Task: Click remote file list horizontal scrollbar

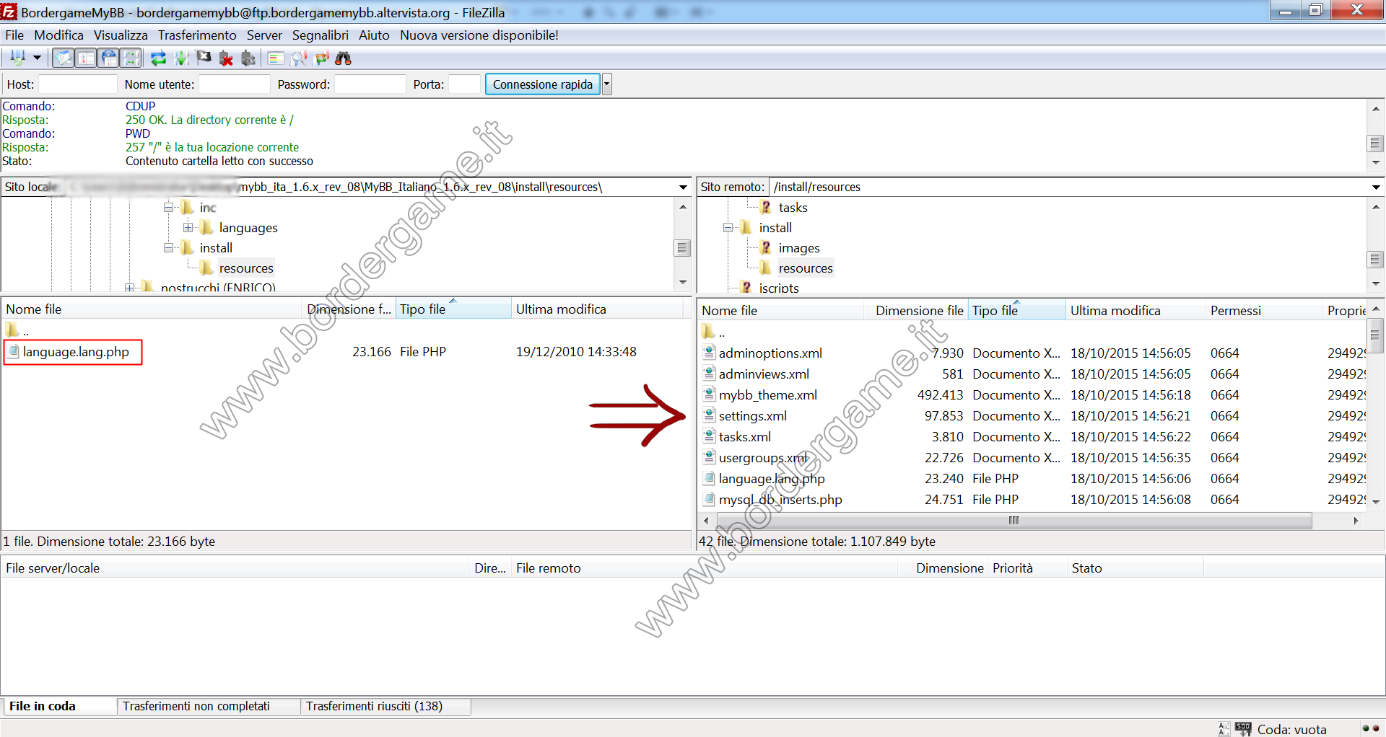Action: tap(1014, 521)
